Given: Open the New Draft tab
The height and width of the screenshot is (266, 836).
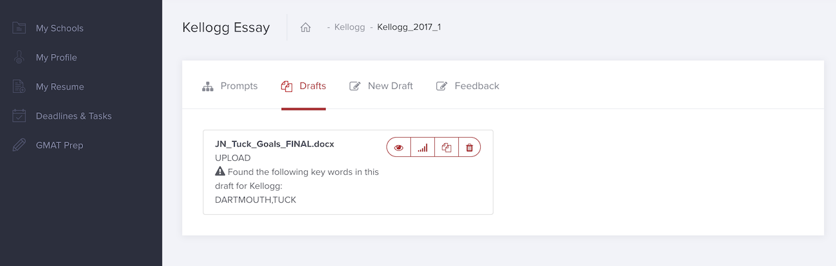Looking at the screenshot, I should (381, 86).
